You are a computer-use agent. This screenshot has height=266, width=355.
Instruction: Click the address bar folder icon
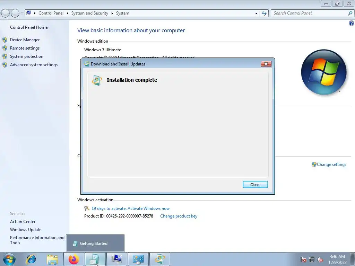[28, 13]
